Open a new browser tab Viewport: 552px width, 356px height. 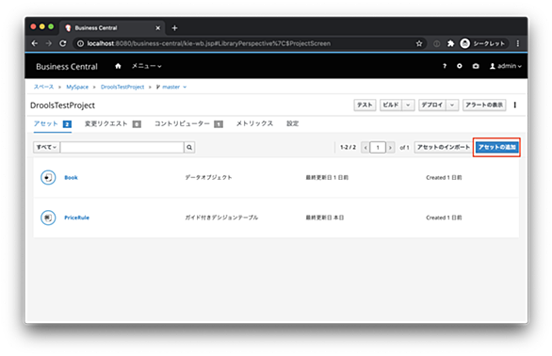[174, 28]
